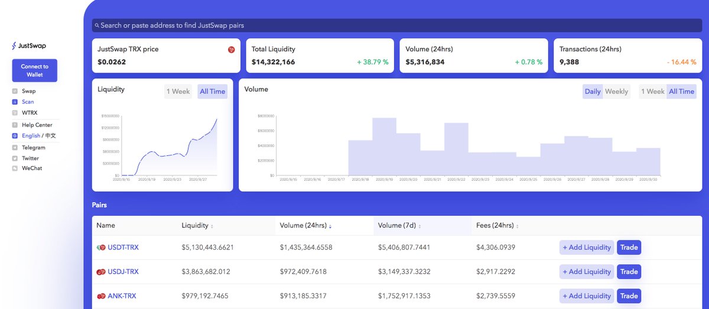Click the Help Center icon
This screenshot has height=309, width=709.
point(15,125)
